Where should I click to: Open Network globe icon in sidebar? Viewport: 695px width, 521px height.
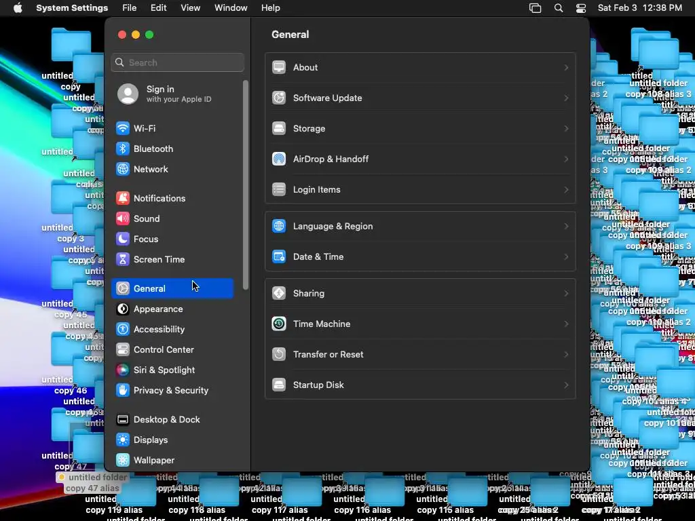coord(123,169)
